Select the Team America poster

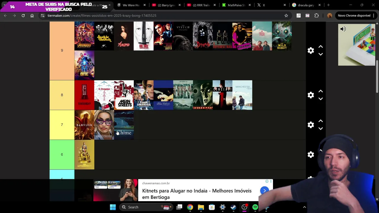[144, 95]
